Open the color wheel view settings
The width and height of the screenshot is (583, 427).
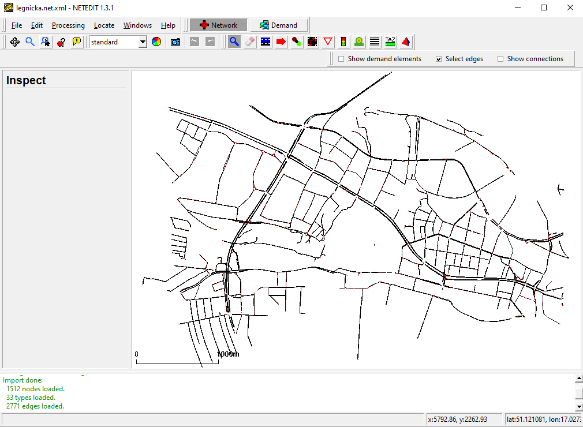coord(156,42)
